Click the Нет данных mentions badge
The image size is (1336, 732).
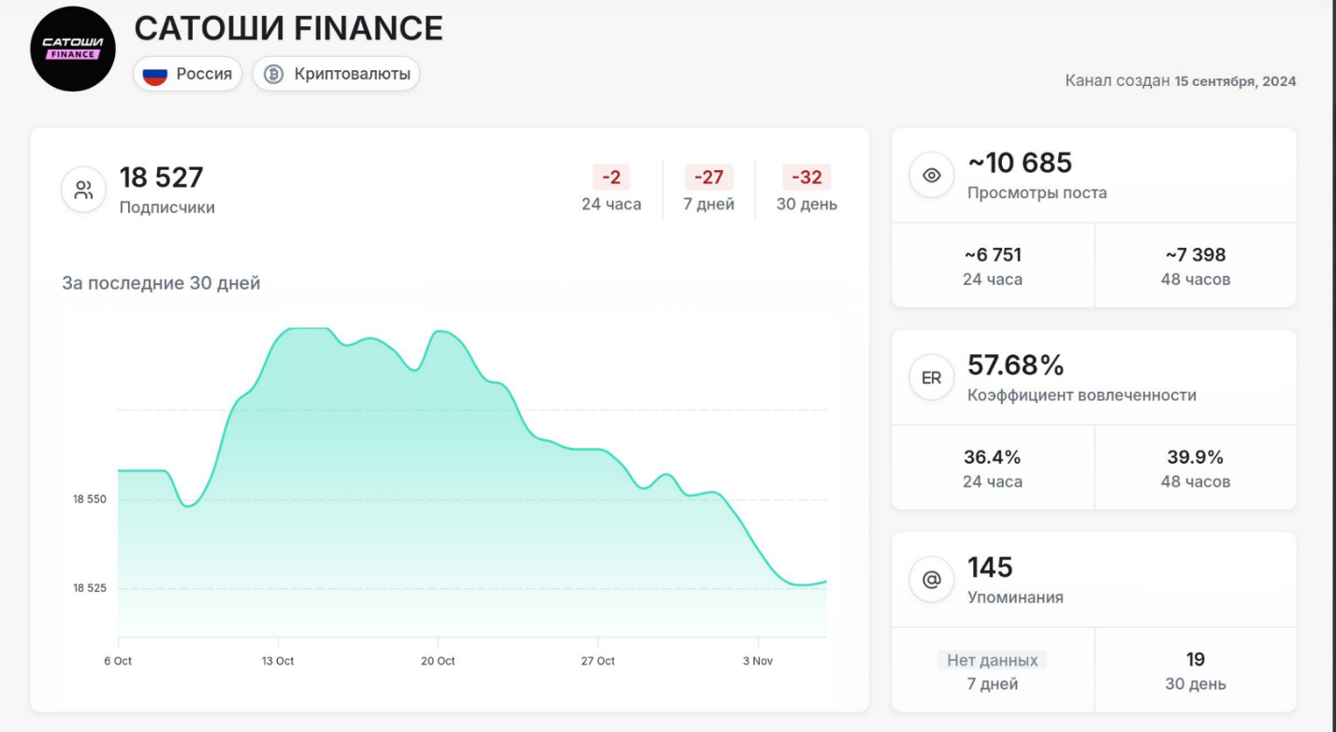click(x=992, y=660)
